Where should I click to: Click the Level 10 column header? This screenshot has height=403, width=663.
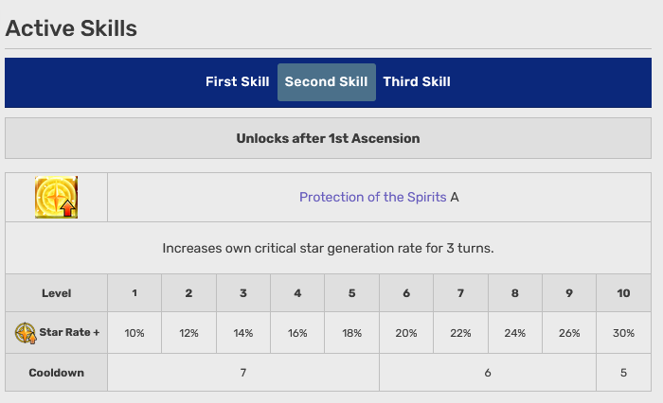623,293
